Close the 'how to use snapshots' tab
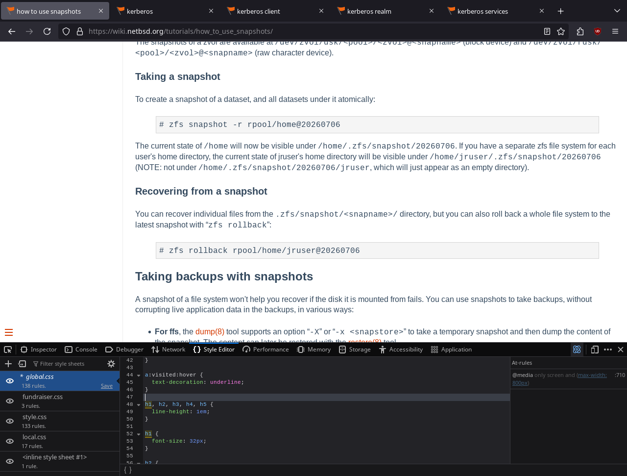 101,11
